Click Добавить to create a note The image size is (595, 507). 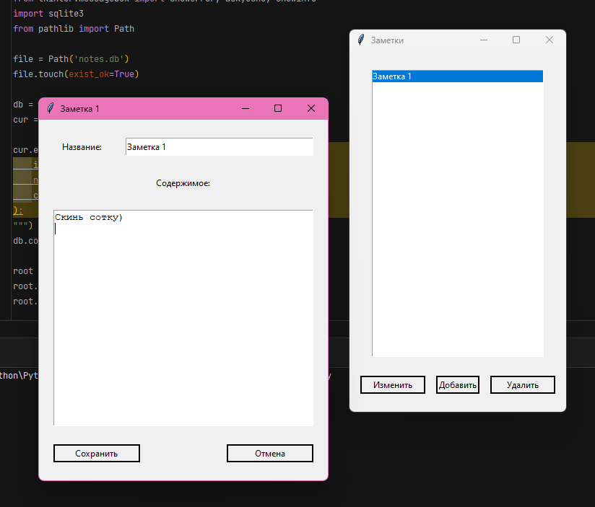pos(458,385)
